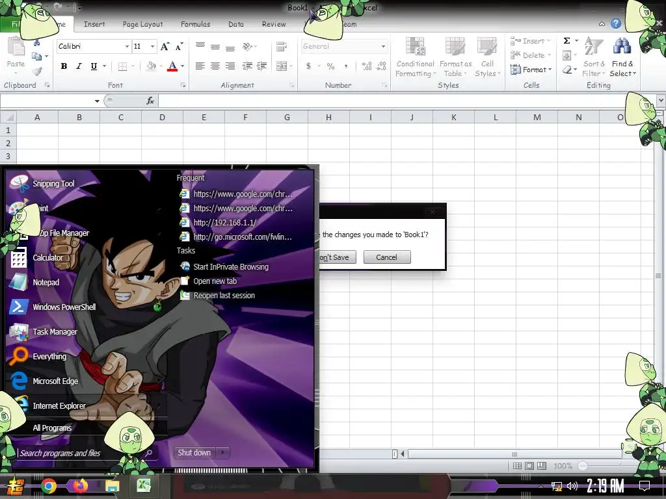The width and height of the screenshot is (666, 499).
Task: Click the Decrease Decimal icon
Action: [381, 66]
